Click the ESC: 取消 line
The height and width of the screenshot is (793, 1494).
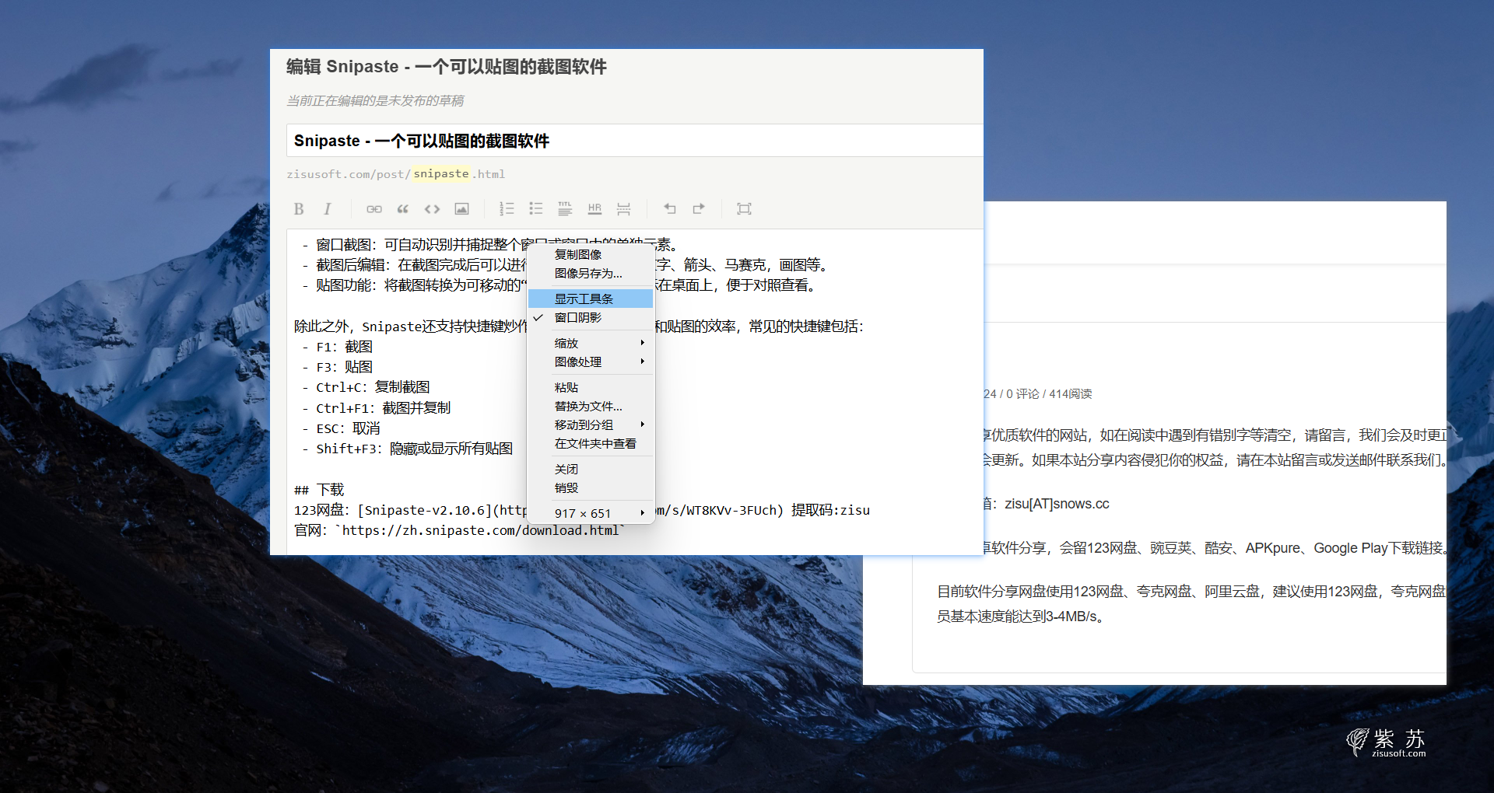[341, 428]
